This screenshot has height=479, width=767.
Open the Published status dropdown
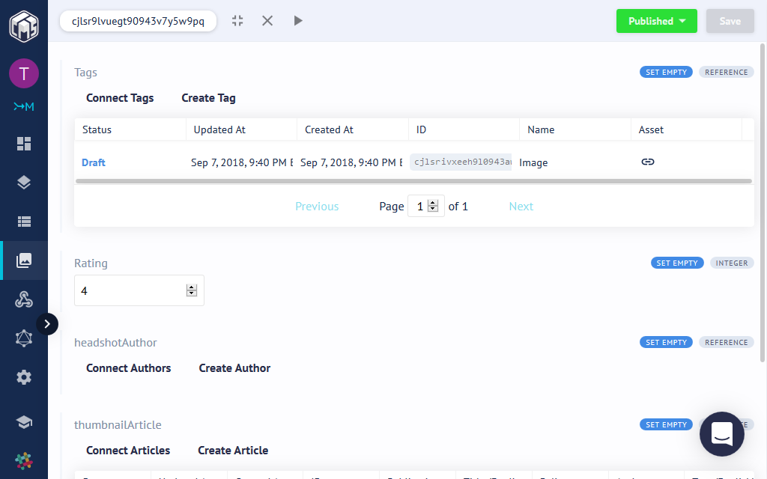tap(656, 21)
